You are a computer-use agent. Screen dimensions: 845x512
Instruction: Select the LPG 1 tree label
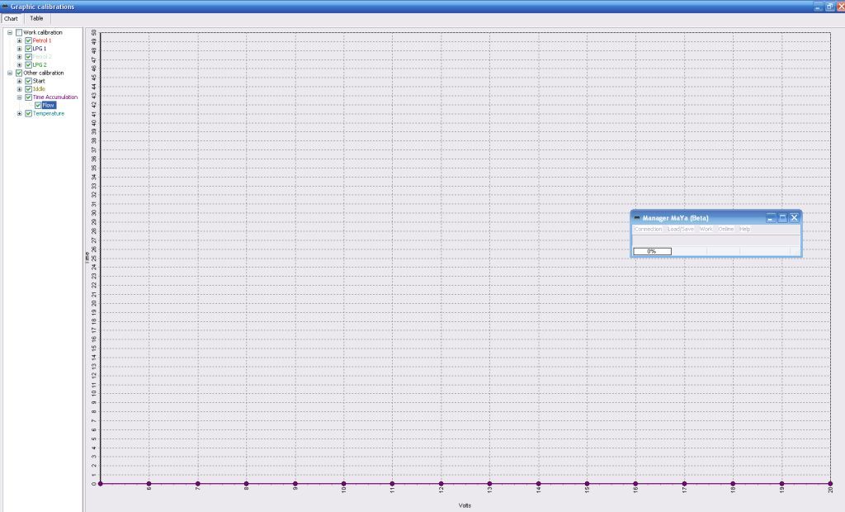coord(40,49)
